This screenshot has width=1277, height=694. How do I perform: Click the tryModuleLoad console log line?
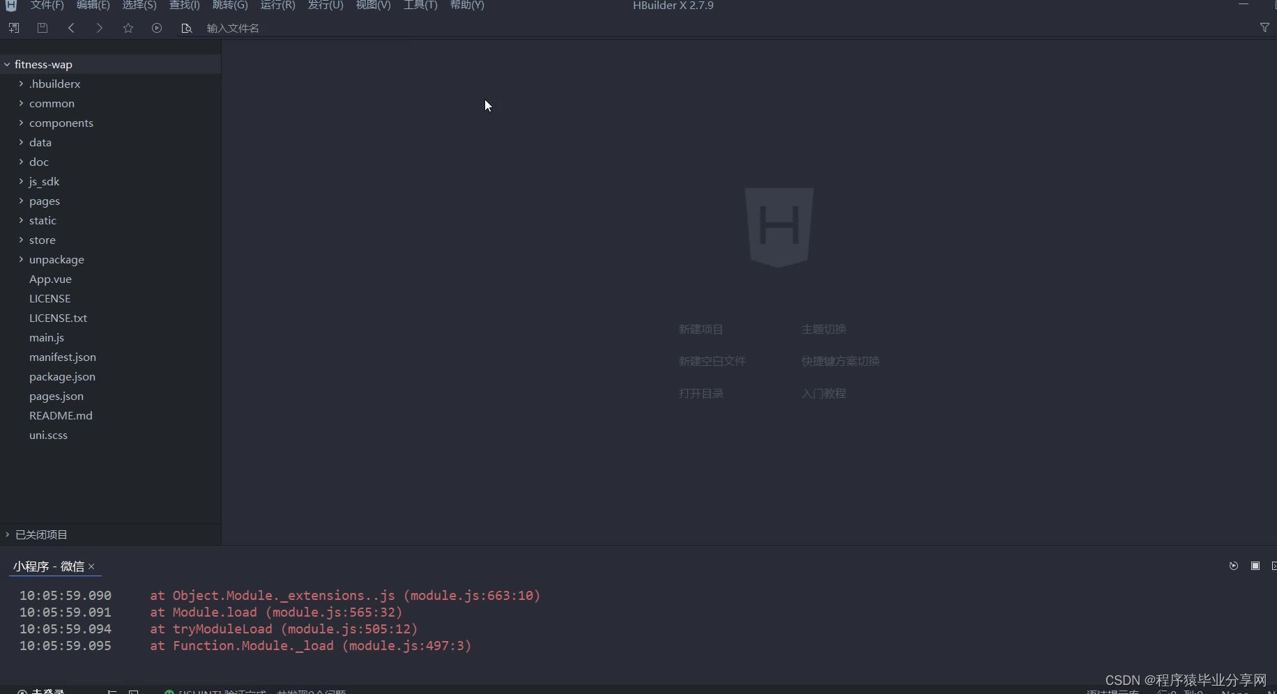(284, 629)
